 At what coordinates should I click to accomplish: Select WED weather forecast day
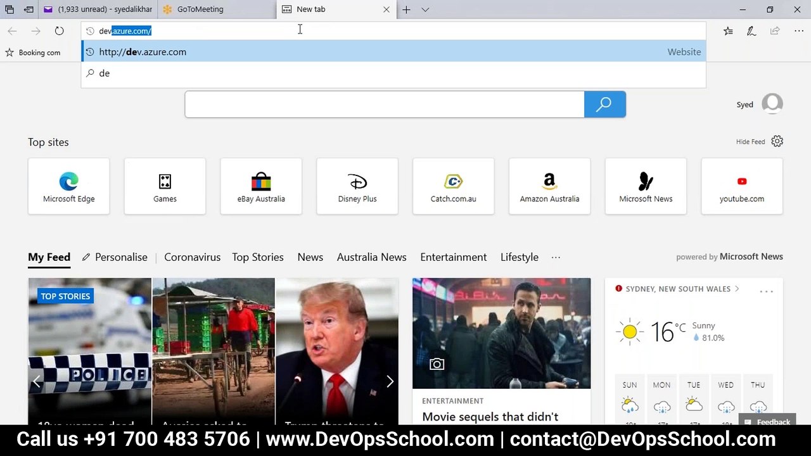pyautogui.click(x=725, y=398)
